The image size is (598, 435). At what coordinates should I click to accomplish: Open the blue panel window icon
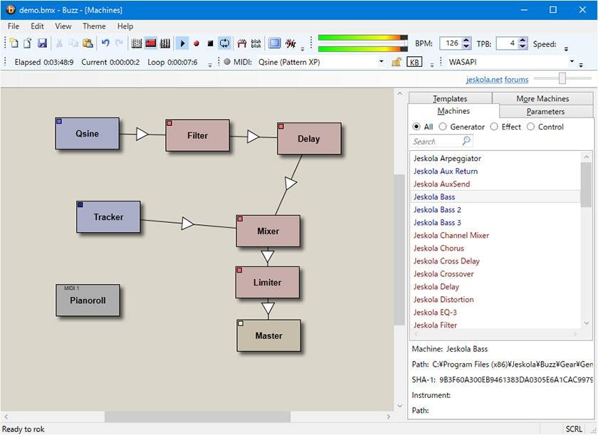coord(274,43)
